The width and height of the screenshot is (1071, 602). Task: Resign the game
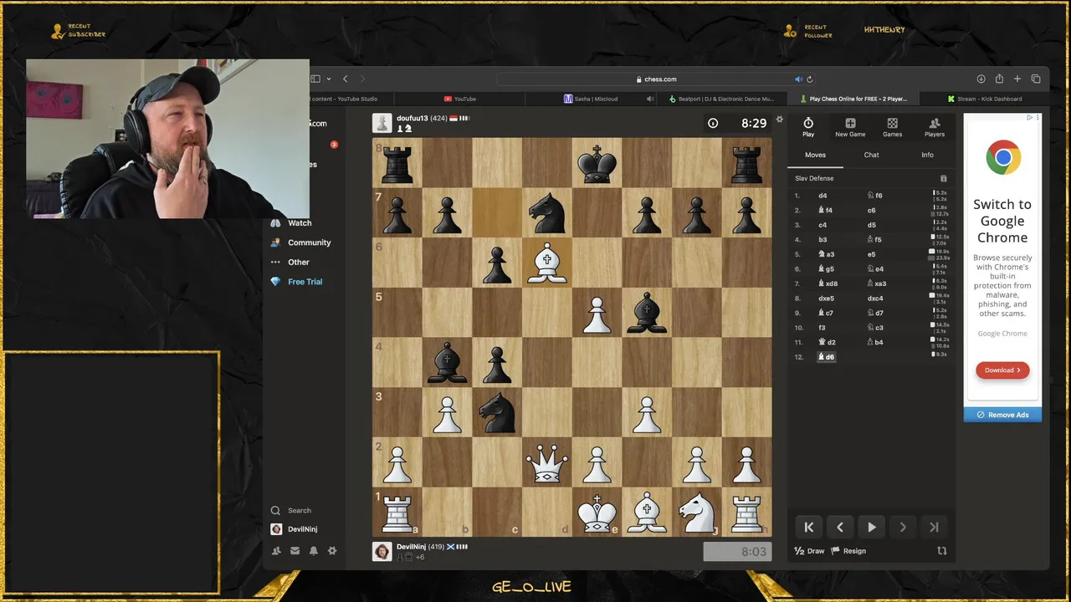pos(848,551)
